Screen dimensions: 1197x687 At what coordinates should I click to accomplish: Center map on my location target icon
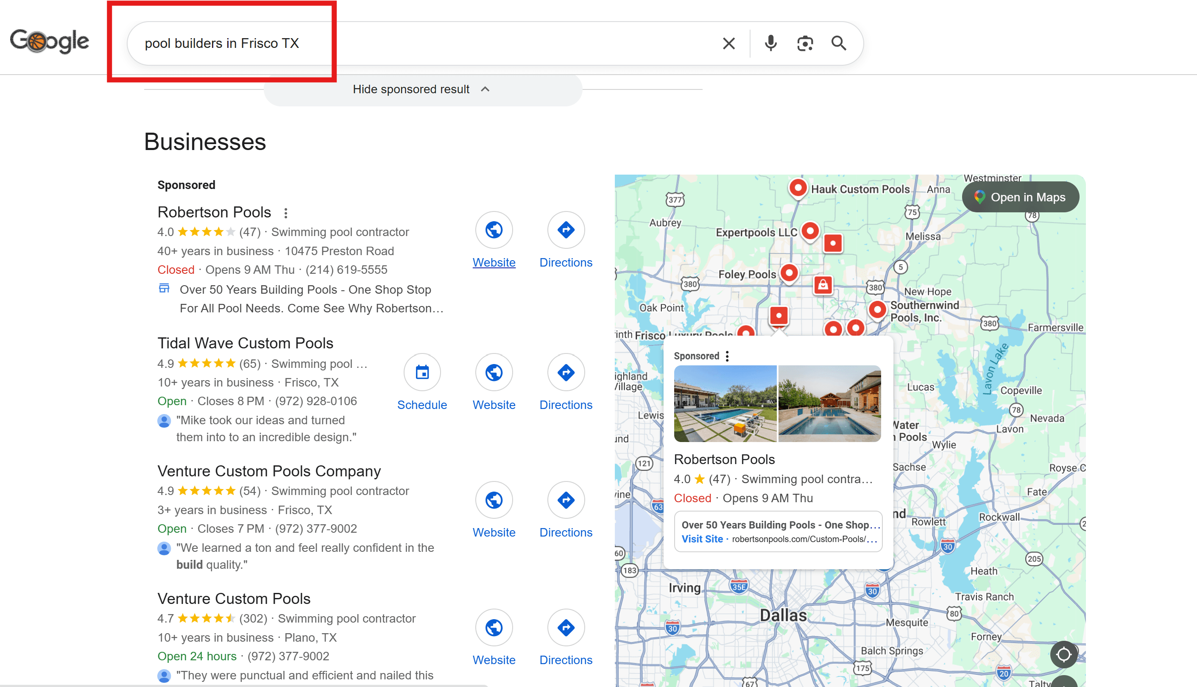click(x=1063, y=654)
